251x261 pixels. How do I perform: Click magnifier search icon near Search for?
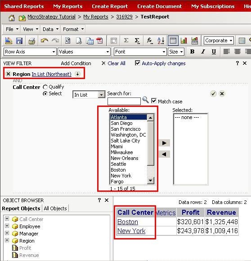(x=145, y=100)
